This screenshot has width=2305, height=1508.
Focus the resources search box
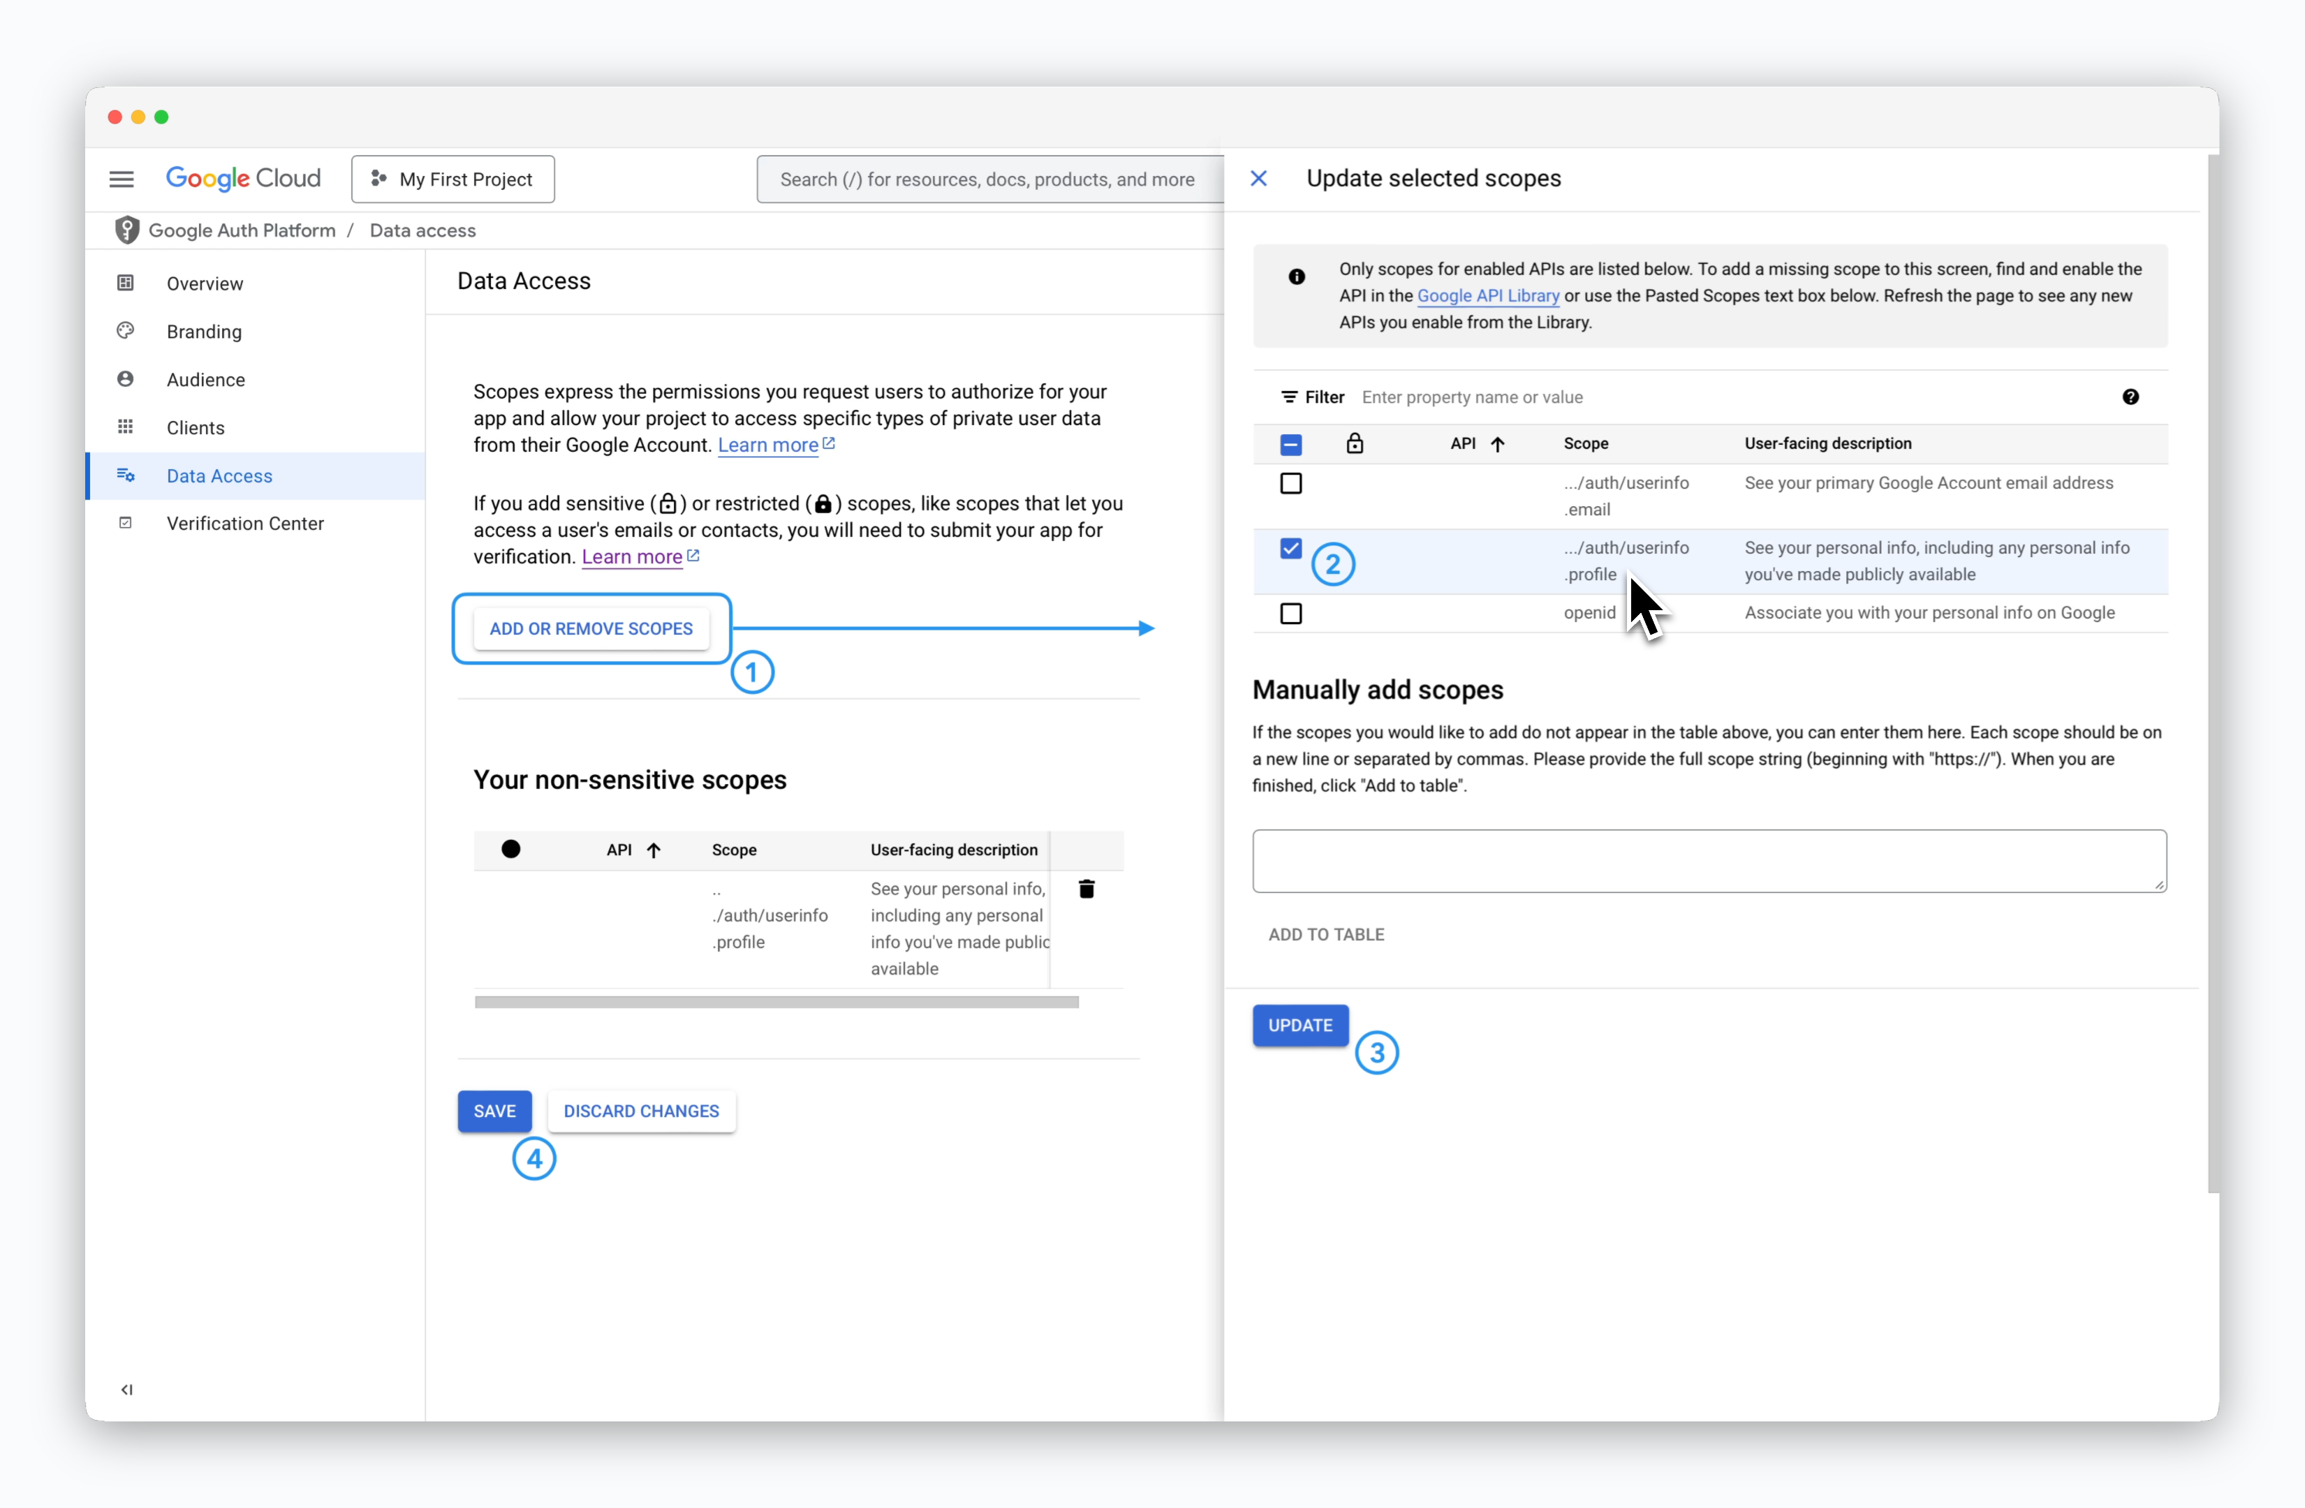pyautogui.click(x=989, y=179)
